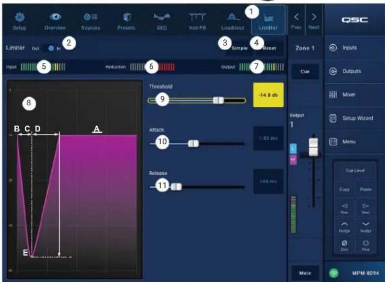
Task: Open the Overview eye tab
Action: point(55,21)
